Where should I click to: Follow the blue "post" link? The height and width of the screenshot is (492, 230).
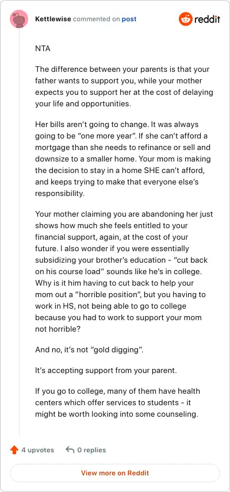tap(129, 19)
